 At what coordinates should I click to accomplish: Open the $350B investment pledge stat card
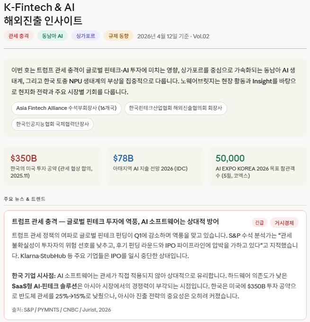53,166
